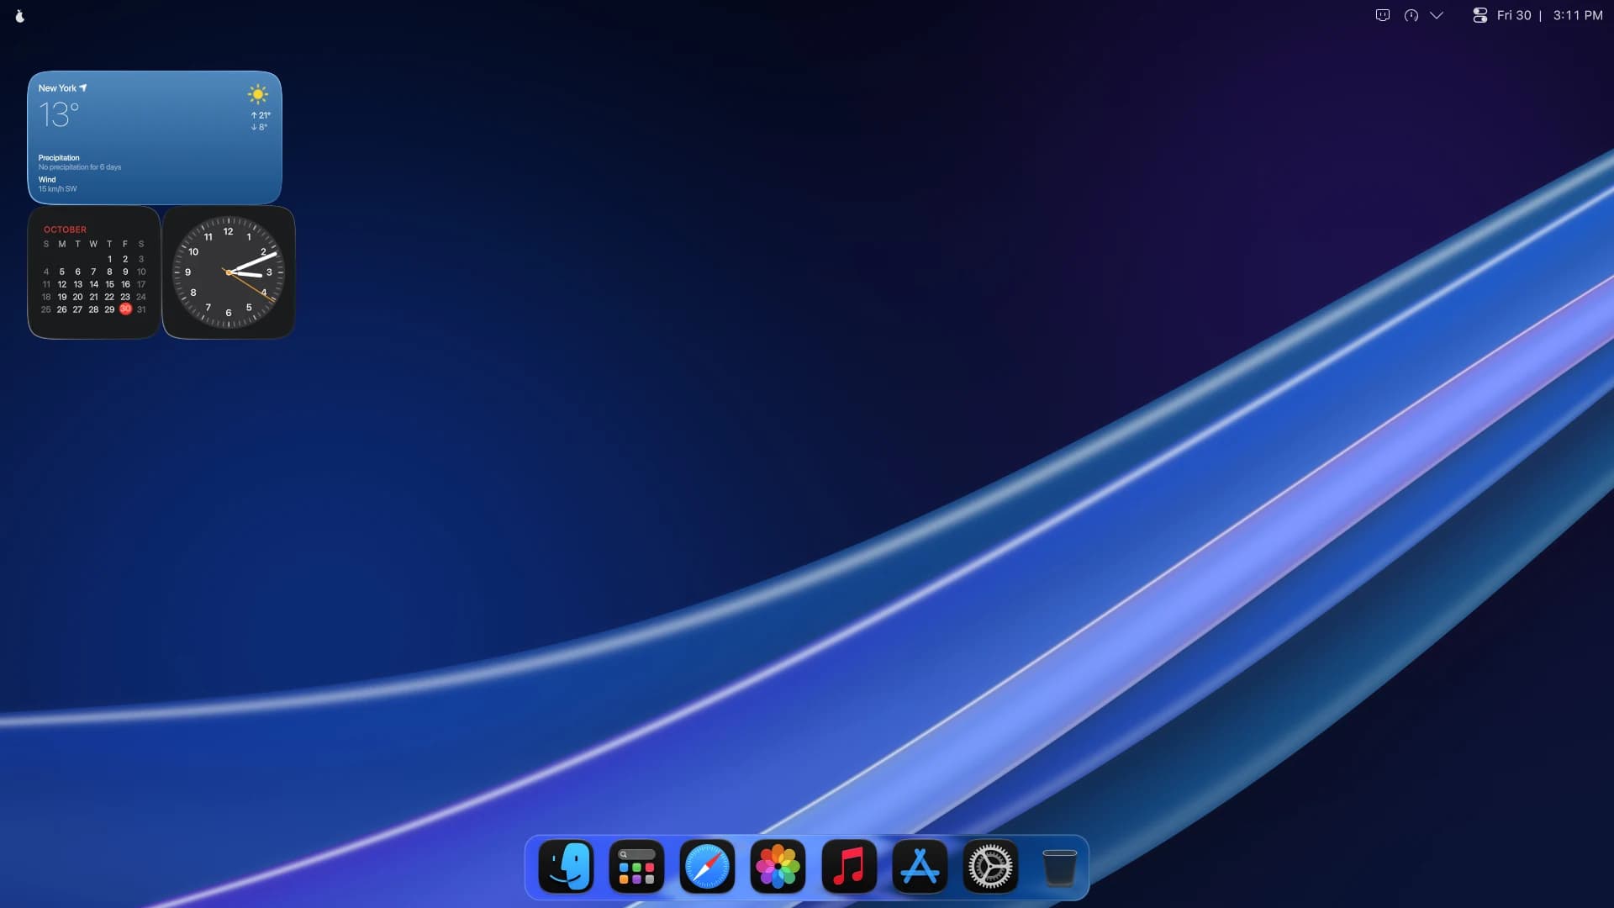Click 'No precipitation for 6 days' text

(x=80, y=167)
